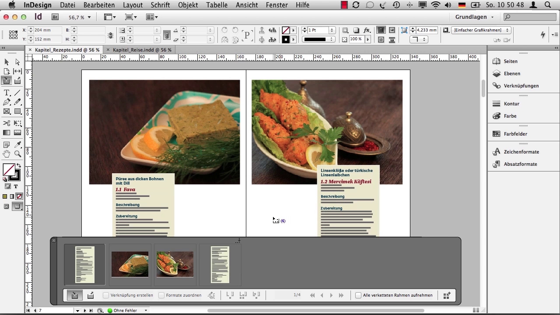This screenshot has height=315, width=560.
Task: Choose the Hand tool
Action: tap(7, 154)
